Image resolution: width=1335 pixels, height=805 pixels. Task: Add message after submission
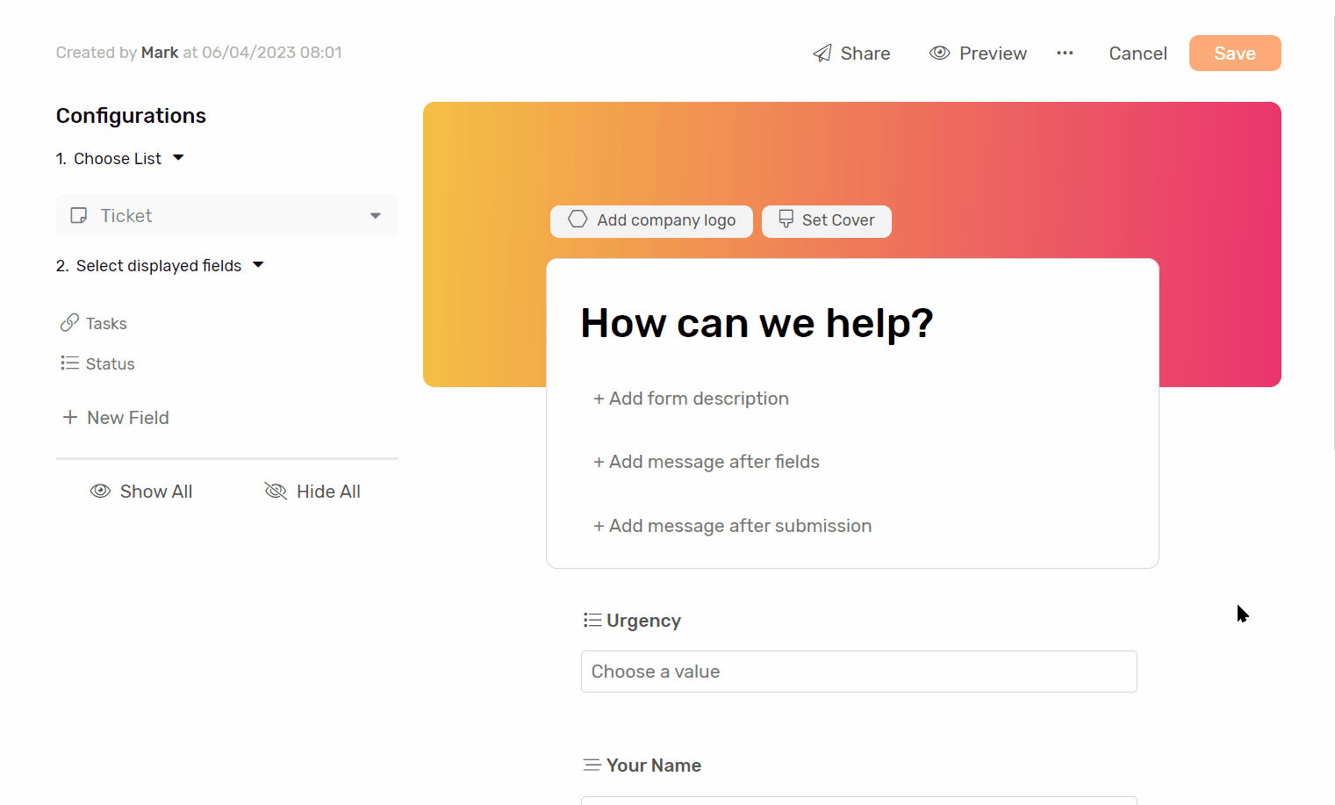coord(732,525)
